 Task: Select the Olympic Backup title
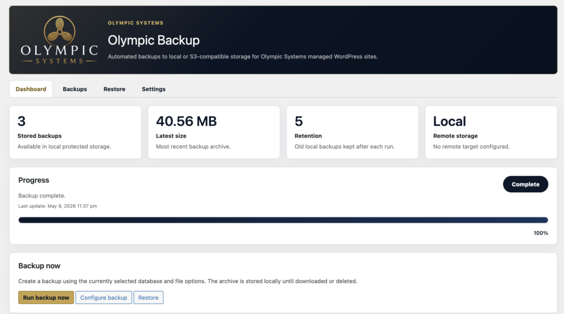click(x=154, y=40)
